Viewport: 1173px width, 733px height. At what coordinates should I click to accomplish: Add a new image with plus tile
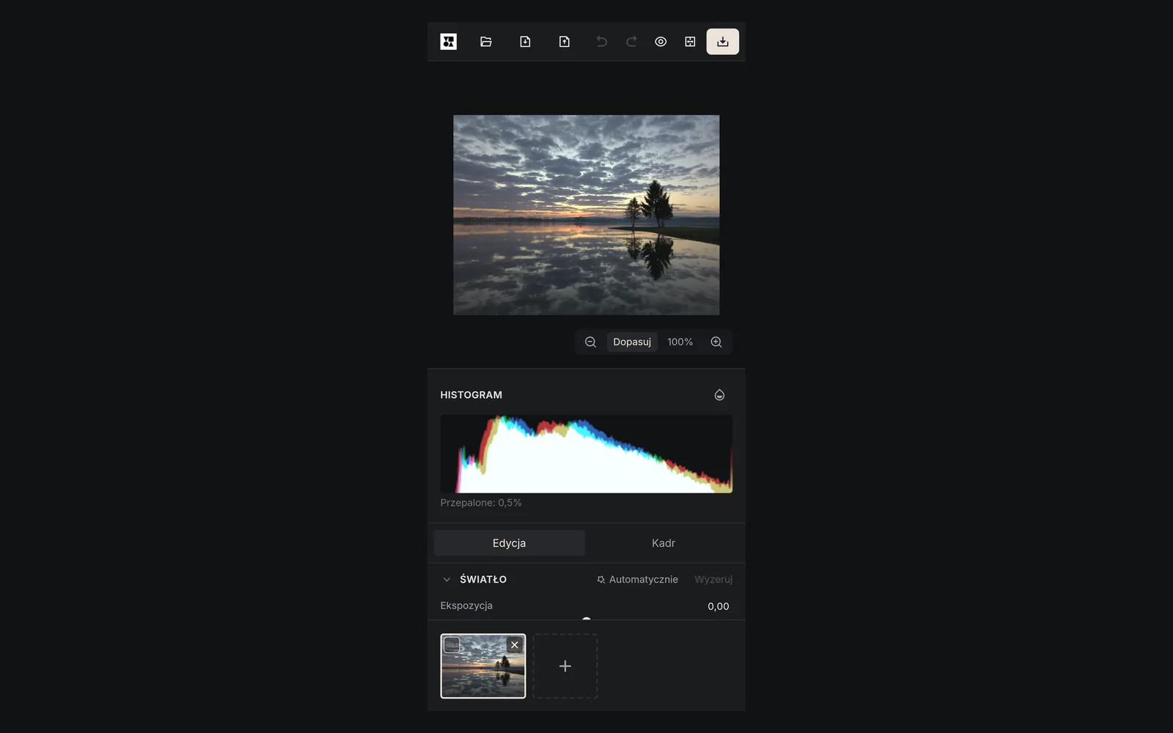(x=565, y=666)
